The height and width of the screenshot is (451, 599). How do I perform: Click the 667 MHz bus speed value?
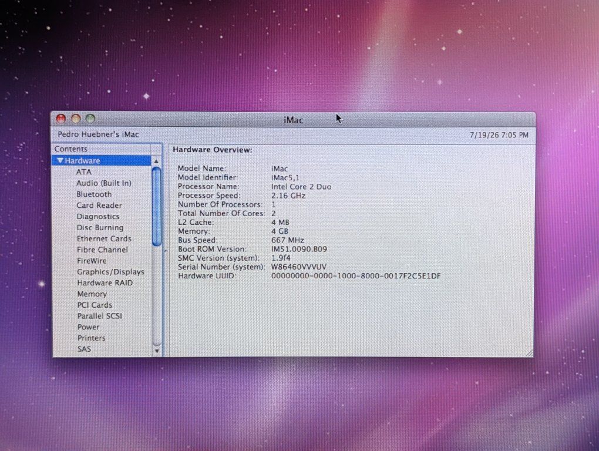pos(287,240)
